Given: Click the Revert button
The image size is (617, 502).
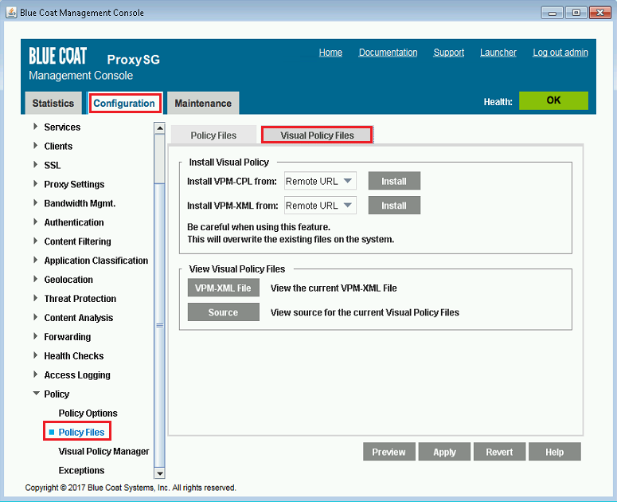Looking at the screenshot, I should point(499,452).
